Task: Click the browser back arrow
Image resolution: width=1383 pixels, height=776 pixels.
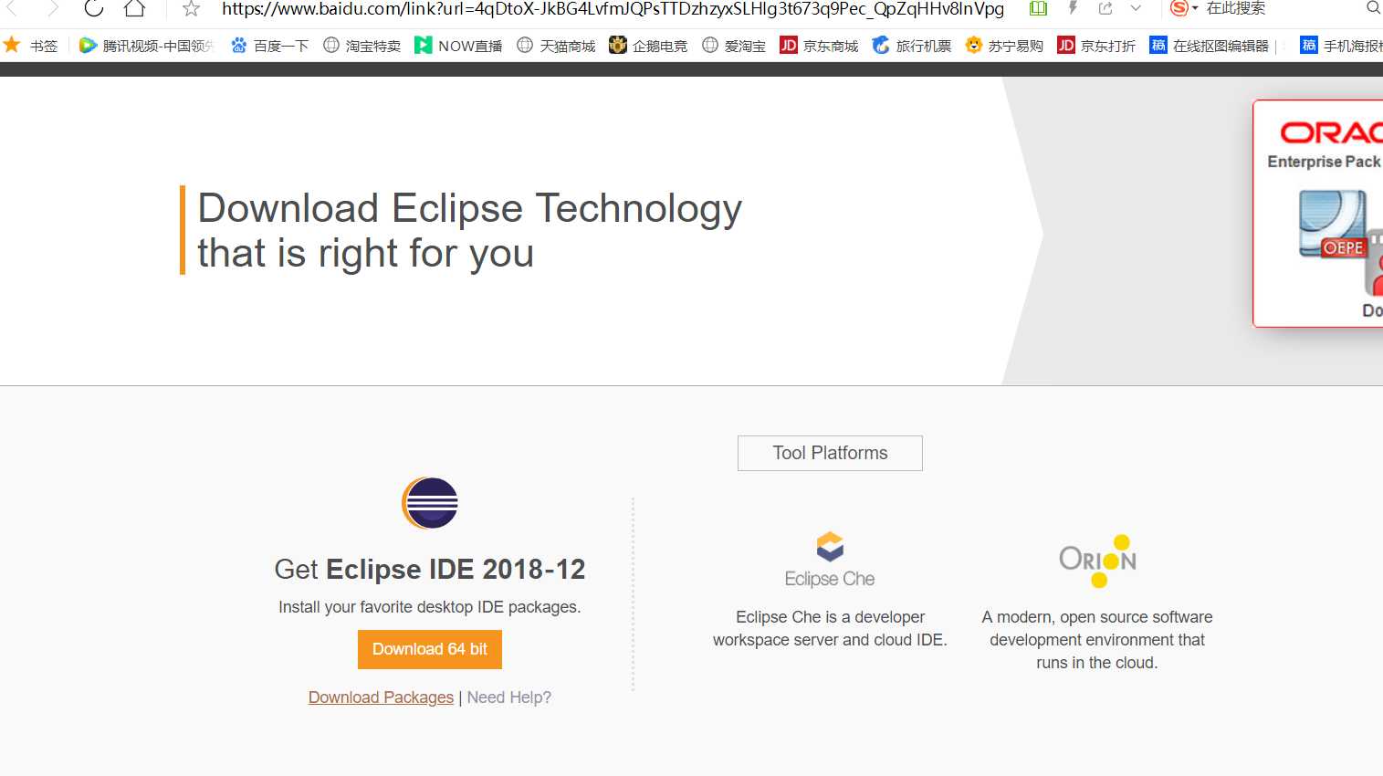Action: [x=13, y=9]
